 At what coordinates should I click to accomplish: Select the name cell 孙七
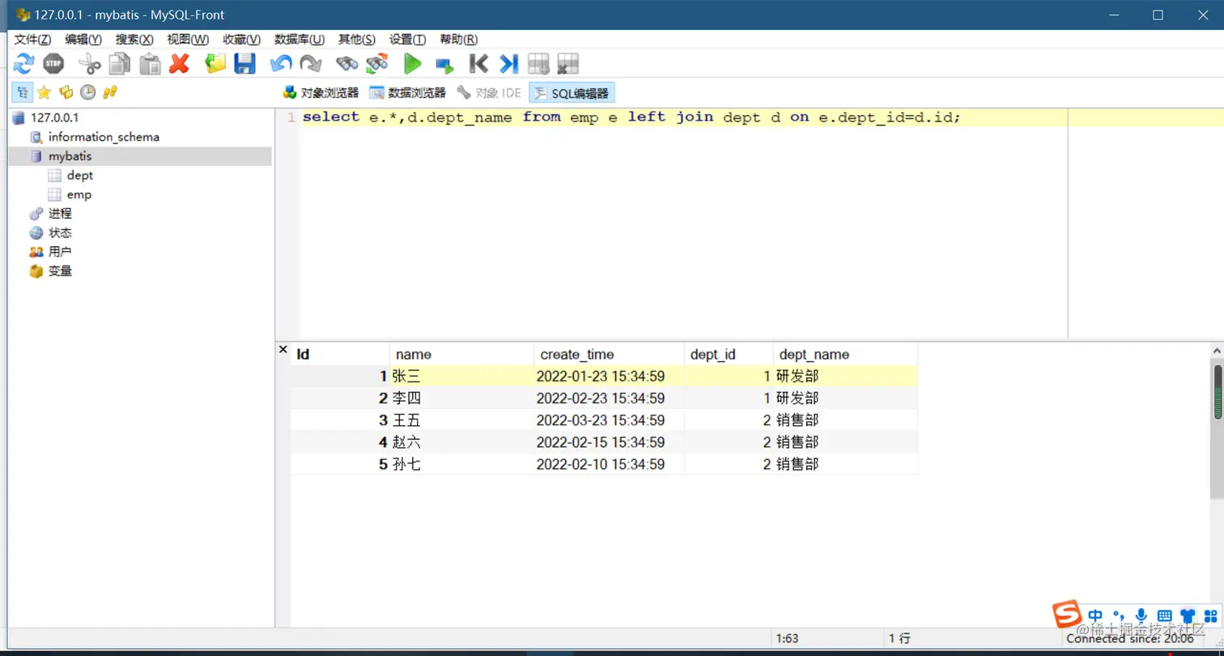tap(462, 464)
